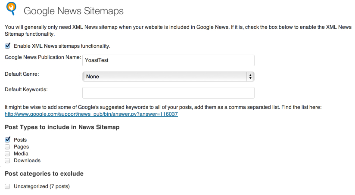Screen dimensions: 355x195
Task: Click the 'Post categories to exclude' heading
Action: click(44, 174)
